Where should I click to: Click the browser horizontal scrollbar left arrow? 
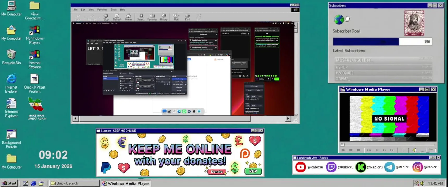tap(75, 119)
